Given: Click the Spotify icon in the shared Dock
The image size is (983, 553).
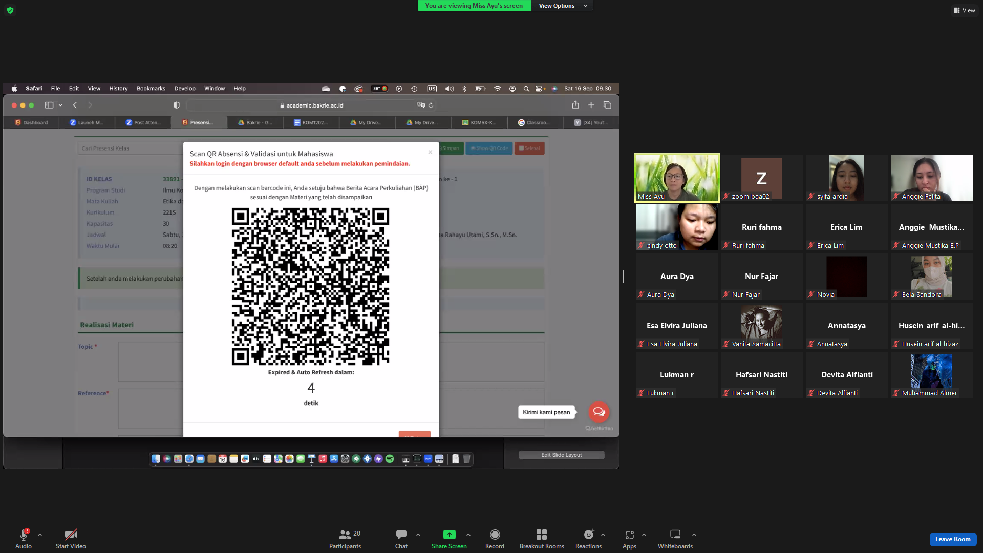Looking at the screenshot, I should point(390,459).
